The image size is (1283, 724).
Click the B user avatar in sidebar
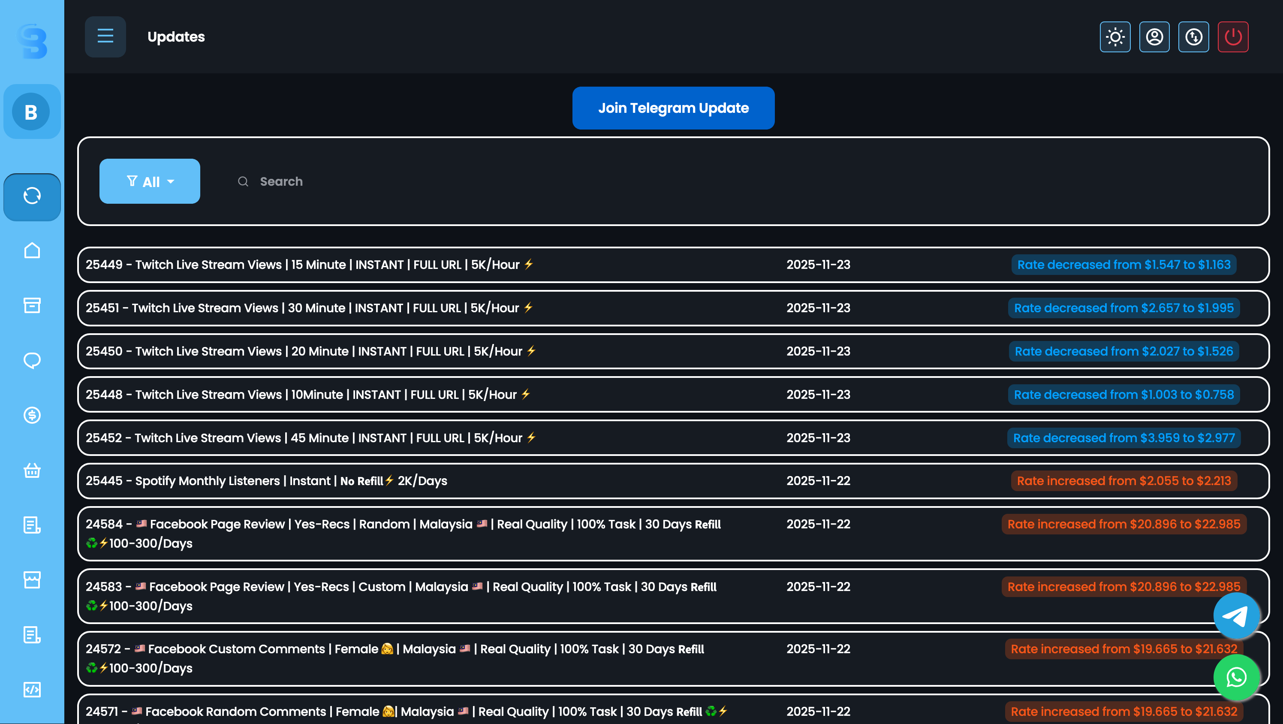[31, 112]
